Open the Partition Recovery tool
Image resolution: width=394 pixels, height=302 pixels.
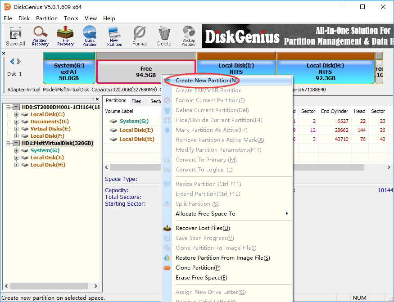(40, 36)
